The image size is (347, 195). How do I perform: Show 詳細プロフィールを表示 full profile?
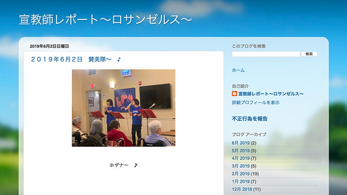[255, 103]
